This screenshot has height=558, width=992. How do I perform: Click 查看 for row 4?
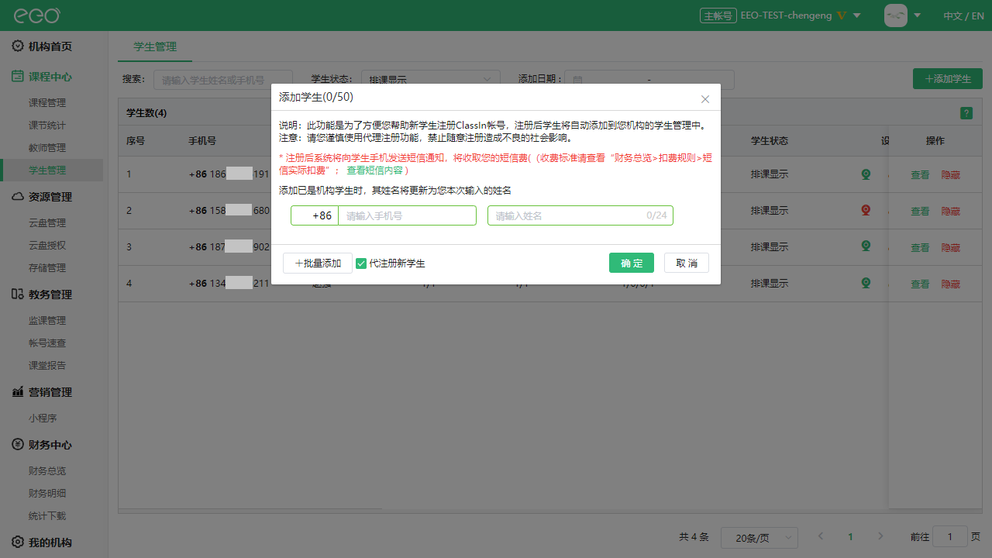click(x=920, y=284)
